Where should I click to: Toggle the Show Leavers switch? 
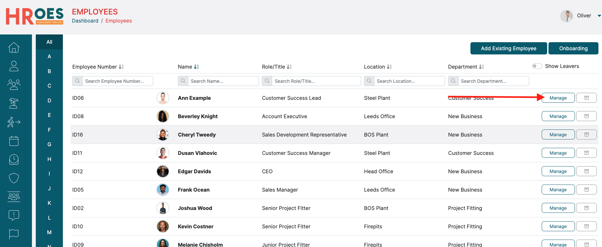coord(537,66)
